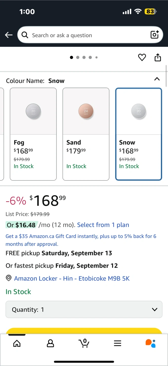Image resolution: width=168 pixels, height=366 pixels.
Task: Collapse the Colour Name section
Action: (157, 79)
